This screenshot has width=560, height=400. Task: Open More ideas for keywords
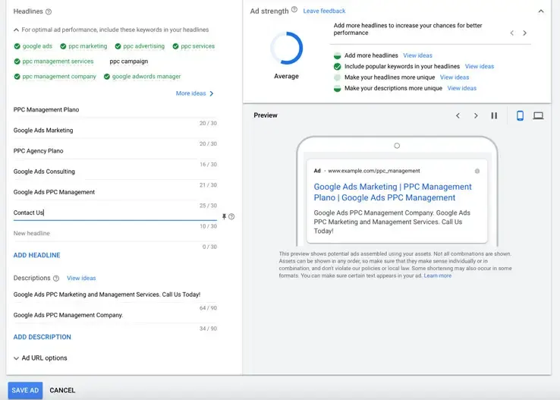(x=194, y=93)
